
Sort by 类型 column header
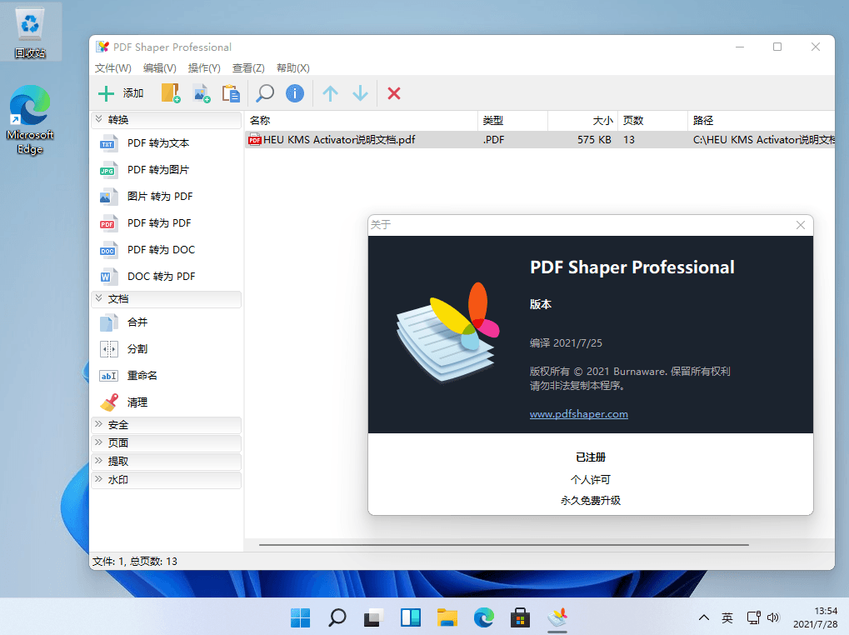[512, 121]
